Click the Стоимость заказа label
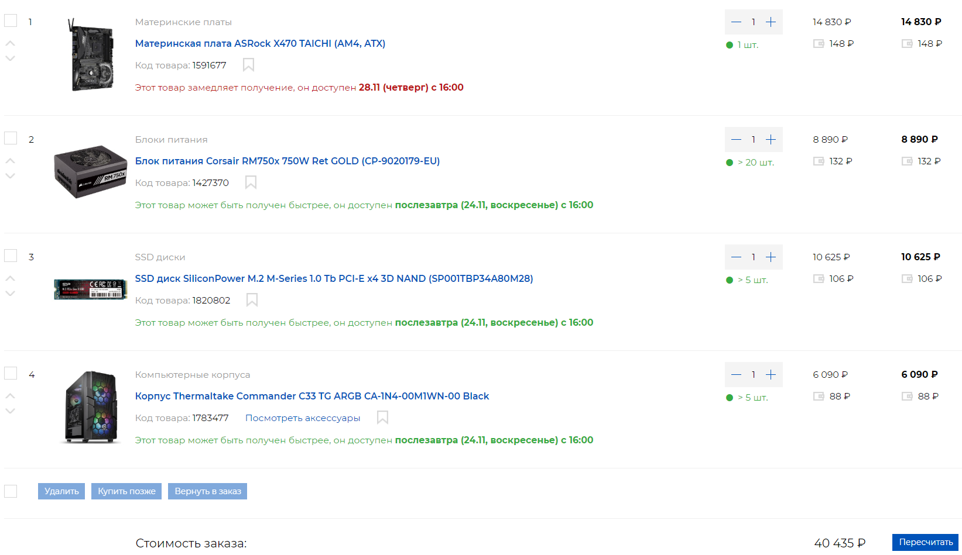The height and width of the screenshot is (555, 962). (x=191, y=543)
